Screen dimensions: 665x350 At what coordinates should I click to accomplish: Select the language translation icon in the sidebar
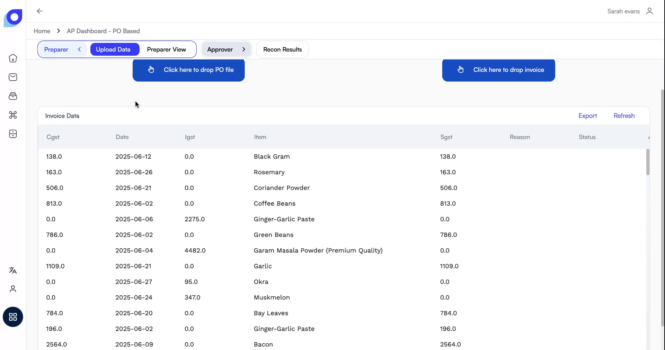[x=13, y=271]
